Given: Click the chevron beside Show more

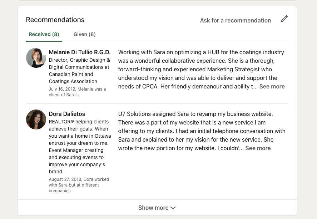Looking at the screenshot, I should [173, 208].
